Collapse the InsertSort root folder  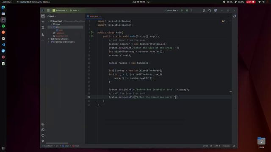49,21
